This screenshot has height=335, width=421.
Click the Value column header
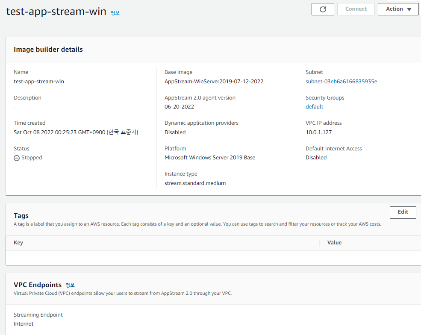tap(334, 243)
